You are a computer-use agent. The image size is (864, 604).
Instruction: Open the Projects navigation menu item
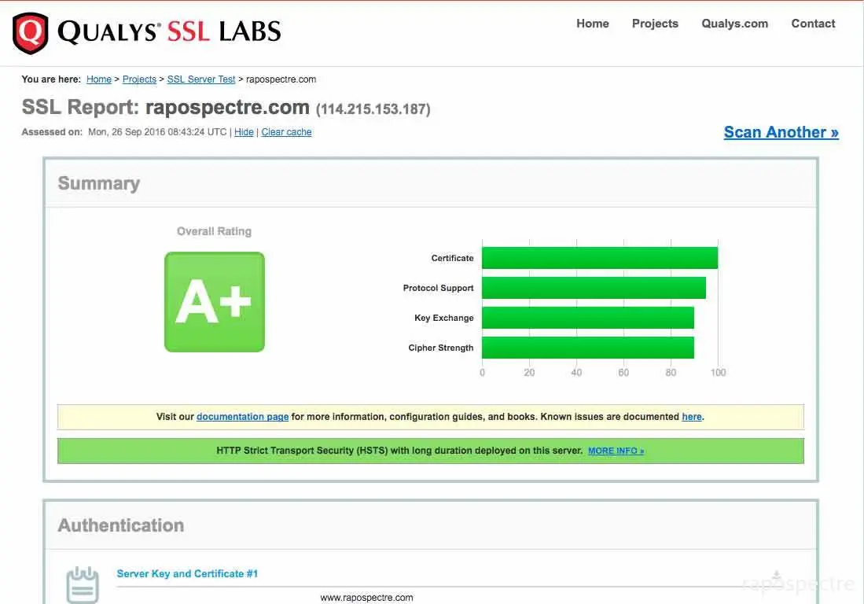(x=655, y=24)
